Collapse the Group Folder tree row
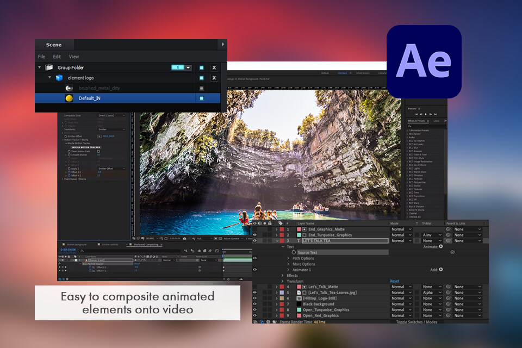522x348 pixels. coord(40,67)
